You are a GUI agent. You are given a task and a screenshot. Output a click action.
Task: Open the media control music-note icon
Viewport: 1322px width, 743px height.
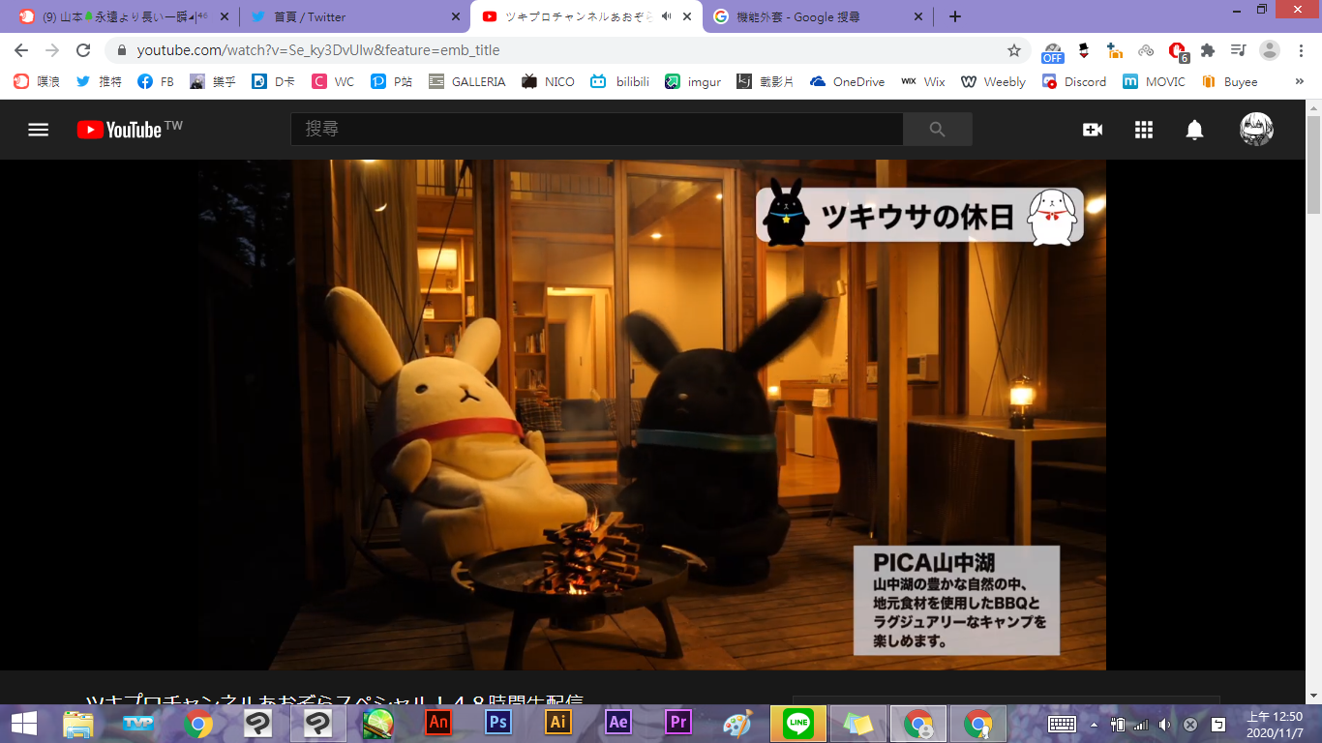click(1239, 50)
